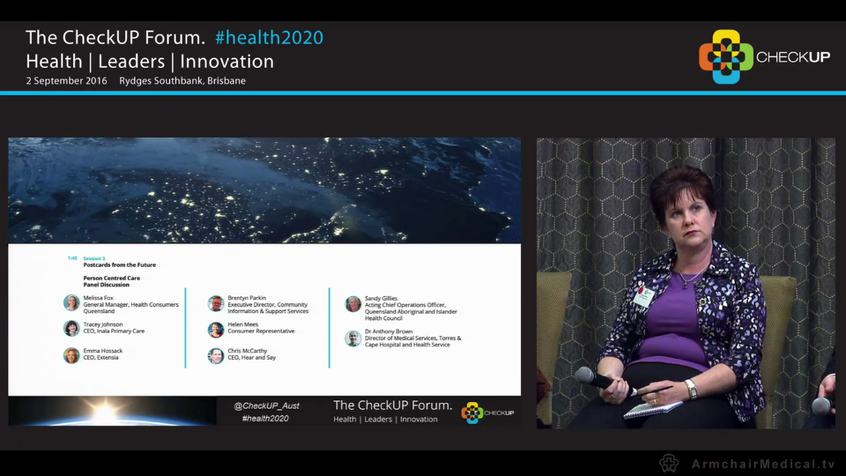The image size is (846, 476).
Task: Select Chris McCarthy's avatar image
Action: click(x=215, y=356)
